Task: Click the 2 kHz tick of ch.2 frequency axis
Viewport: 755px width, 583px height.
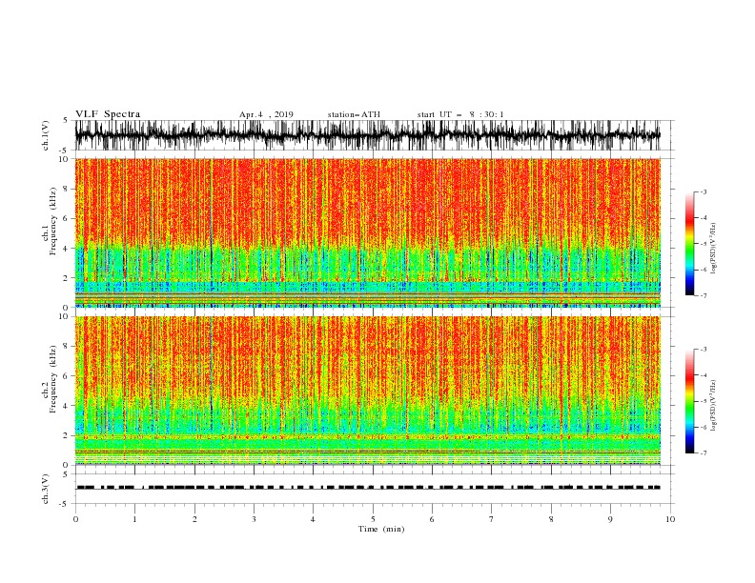Action: [x=67, y=435]
